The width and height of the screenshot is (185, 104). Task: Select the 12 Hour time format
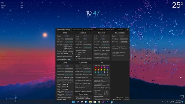point(65,51)
